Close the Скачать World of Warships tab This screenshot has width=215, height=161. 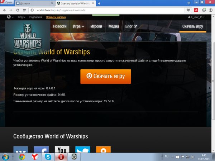(93, 3)
